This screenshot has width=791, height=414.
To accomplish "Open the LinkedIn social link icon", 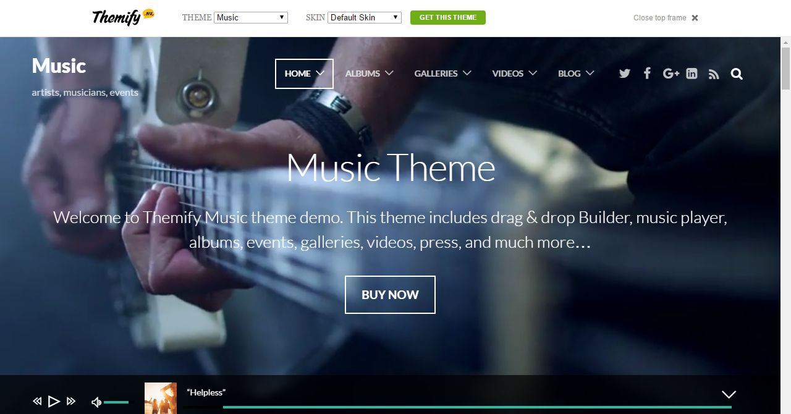I will tap(692, 74).
